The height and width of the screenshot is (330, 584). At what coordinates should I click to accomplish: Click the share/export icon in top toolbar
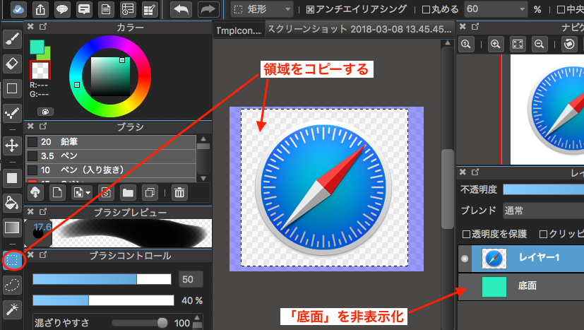(40, 9)
